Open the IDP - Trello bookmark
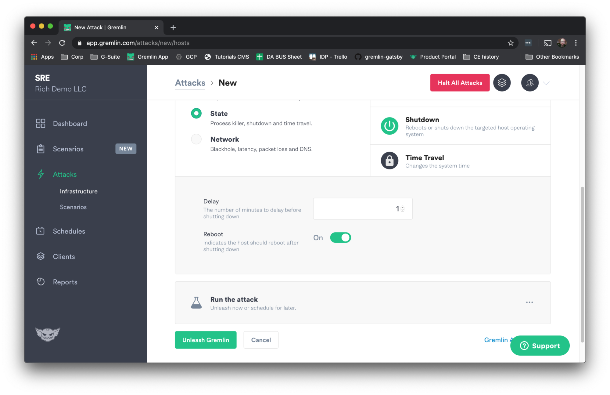 pyautogui.click(x=328, y=57)
